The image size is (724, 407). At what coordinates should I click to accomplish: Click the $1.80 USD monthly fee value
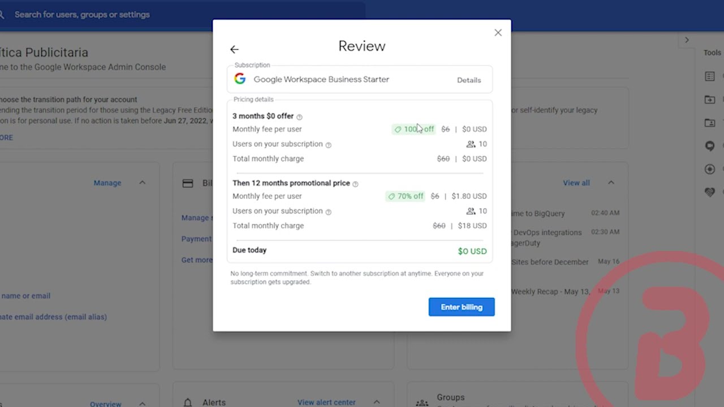coord(469,196)
